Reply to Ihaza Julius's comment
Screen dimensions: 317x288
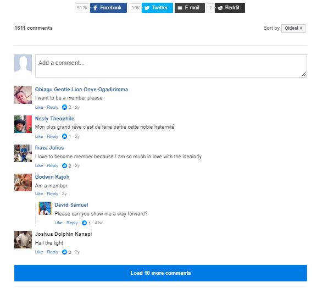coord(53,165)
